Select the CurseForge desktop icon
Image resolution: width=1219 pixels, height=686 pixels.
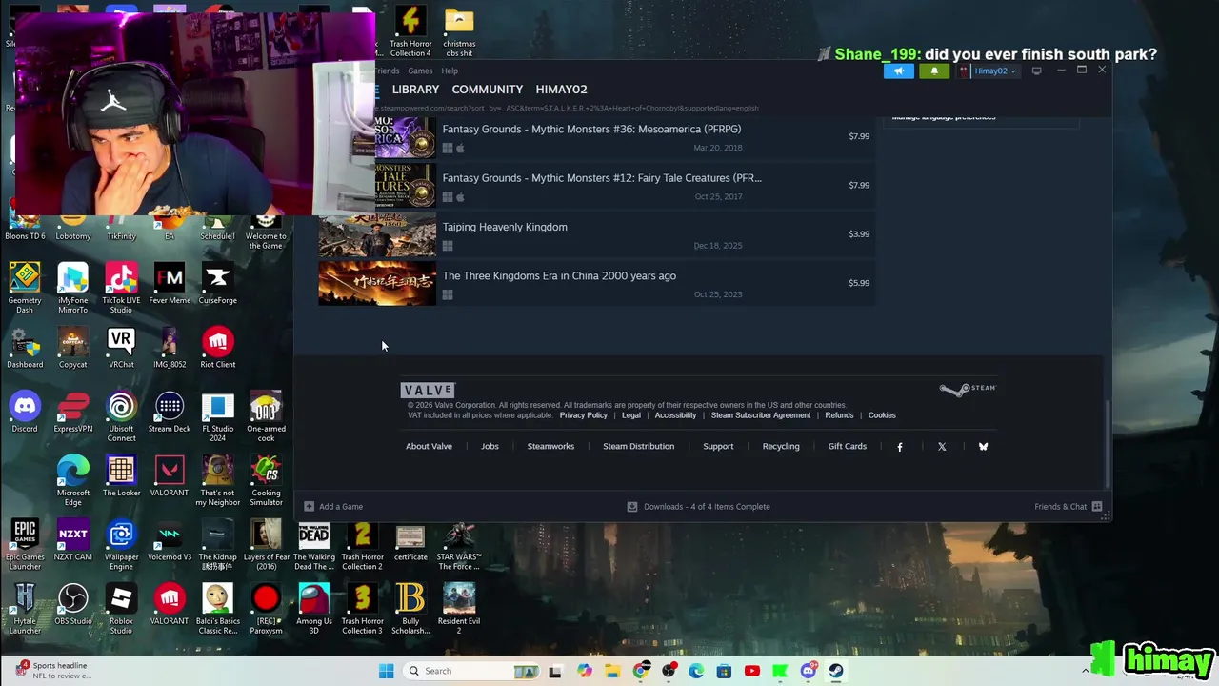pos(218,285)
